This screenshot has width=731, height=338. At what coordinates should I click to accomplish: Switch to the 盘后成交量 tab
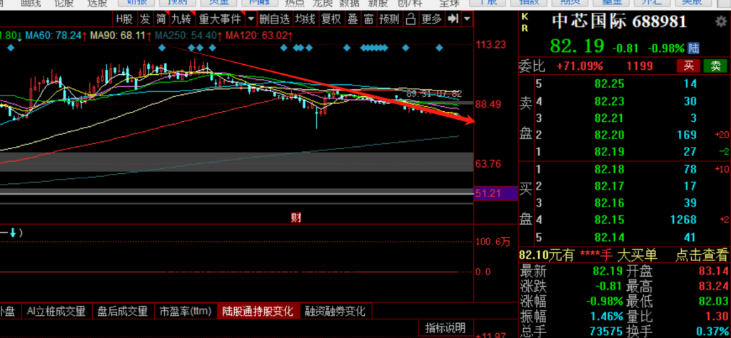[x=122, y=311]
